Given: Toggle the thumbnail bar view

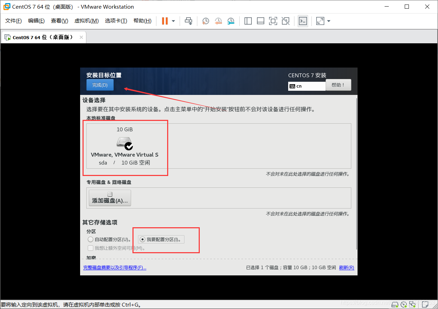Looking at the screenshot, I should point(260,21).
